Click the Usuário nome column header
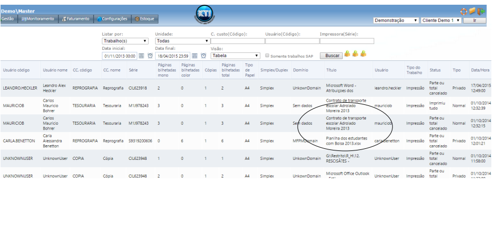Screen dimensions: 494x228 55,70
